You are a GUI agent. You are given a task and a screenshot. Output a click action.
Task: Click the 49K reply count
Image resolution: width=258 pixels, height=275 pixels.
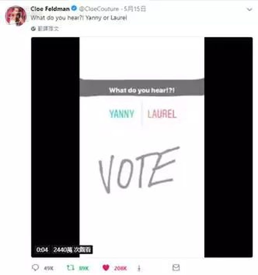pyautogui.click(x=49, y=268)
